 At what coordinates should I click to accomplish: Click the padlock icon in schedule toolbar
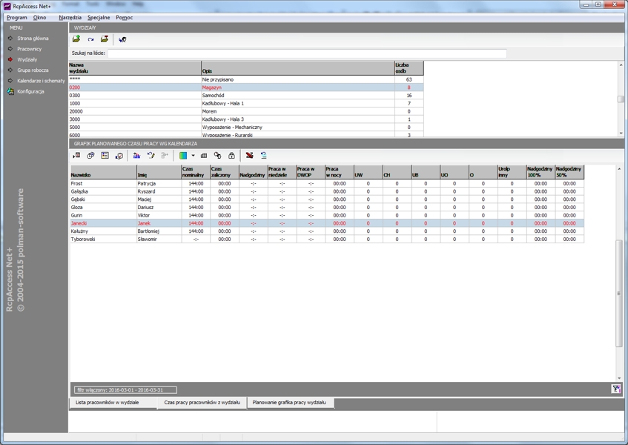[231, 156]
